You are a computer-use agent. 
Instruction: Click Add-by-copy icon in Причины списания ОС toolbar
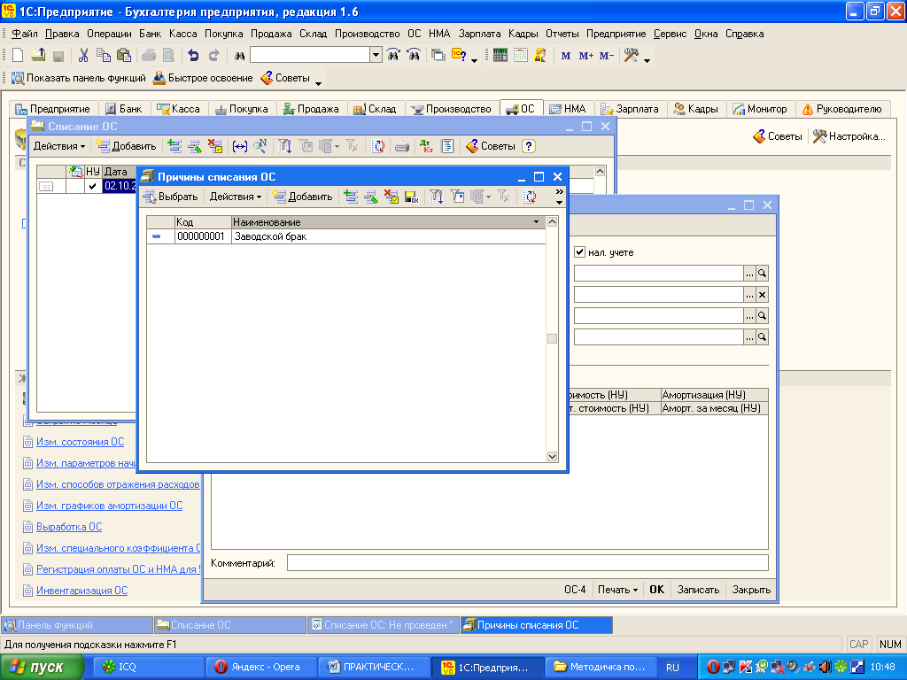click(x=351, y=197)
